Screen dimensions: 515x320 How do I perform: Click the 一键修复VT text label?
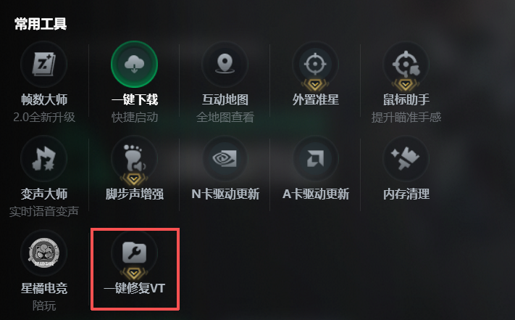[x=134, y=288]
